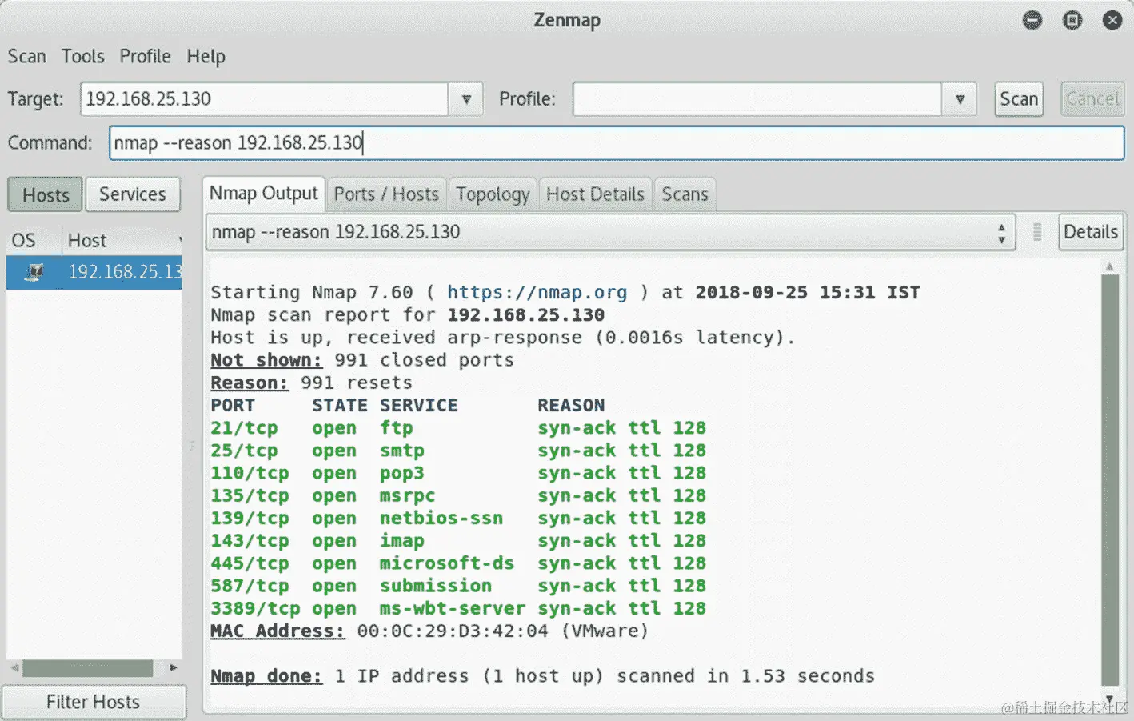Click the 445/tcp microsoft-ds output line

(458, 563)
